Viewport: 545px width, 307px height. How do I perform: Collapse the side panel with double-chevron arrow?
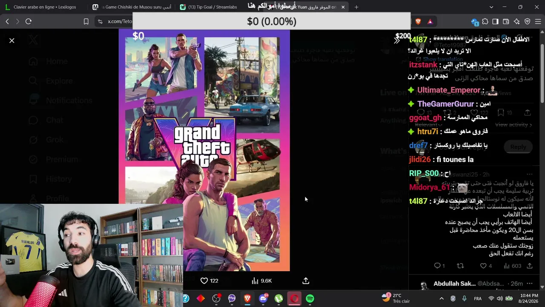coord(396,41)
